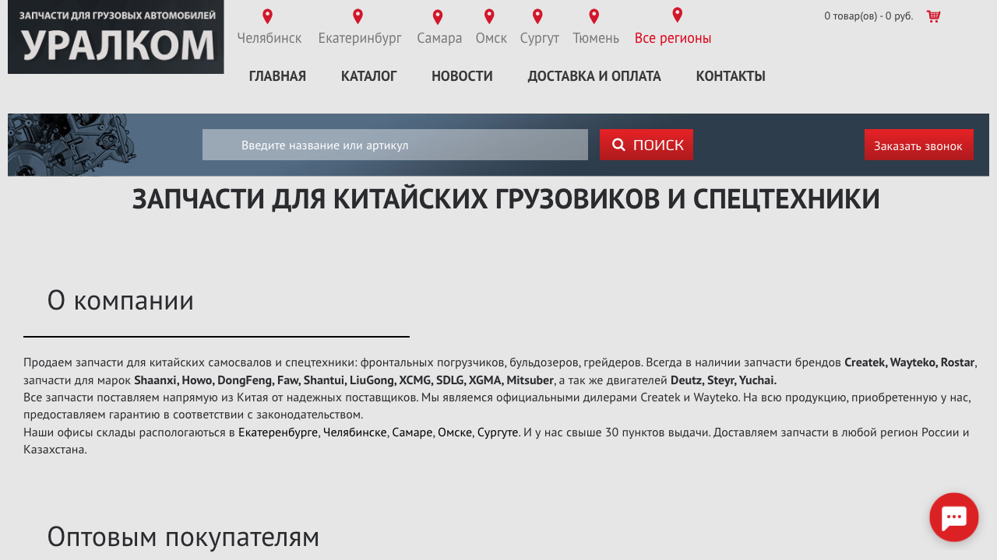The height and width of the screenshot is (560, 997).
Task: Click the map pin icon above Все регионы
Action: coord(678,15)
